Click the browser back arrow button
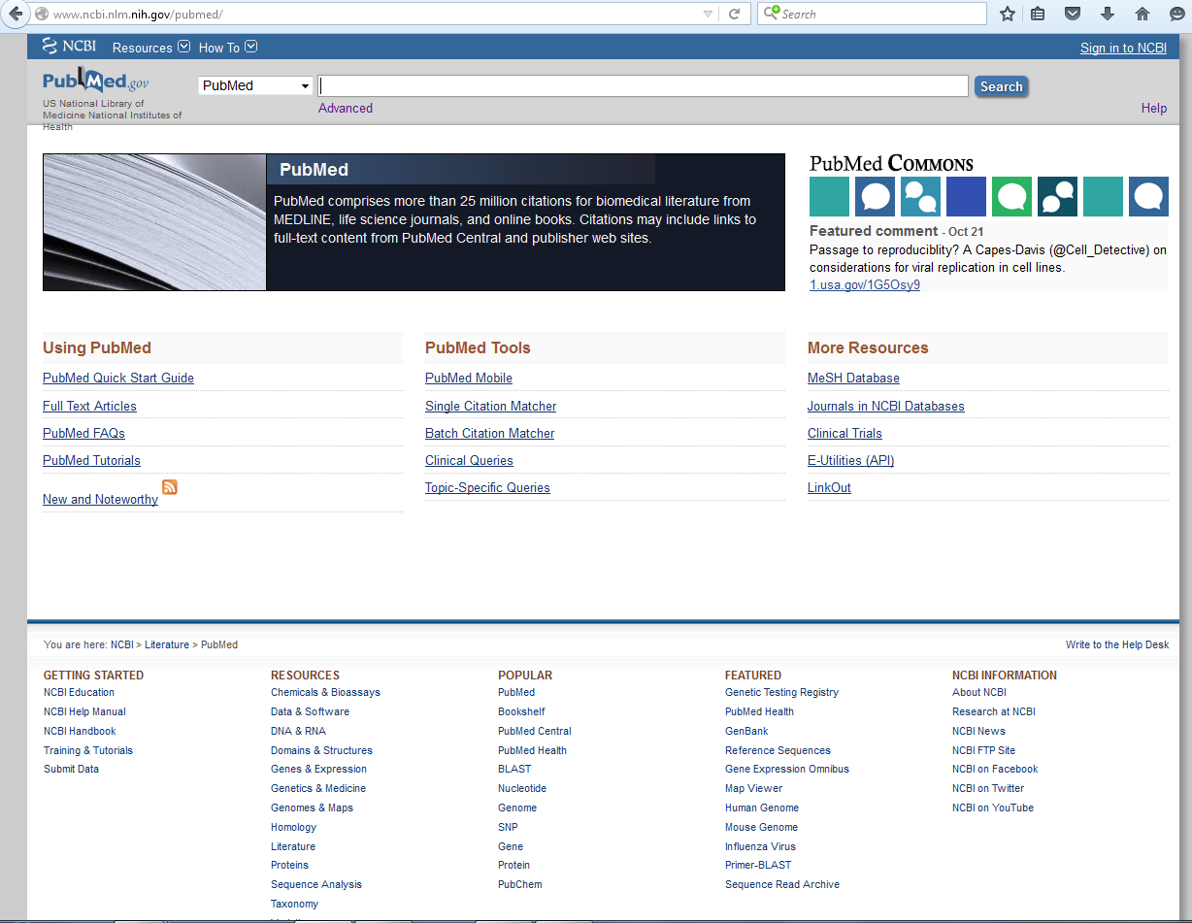This screenshot has height=923, width=1192. [16, 14]
